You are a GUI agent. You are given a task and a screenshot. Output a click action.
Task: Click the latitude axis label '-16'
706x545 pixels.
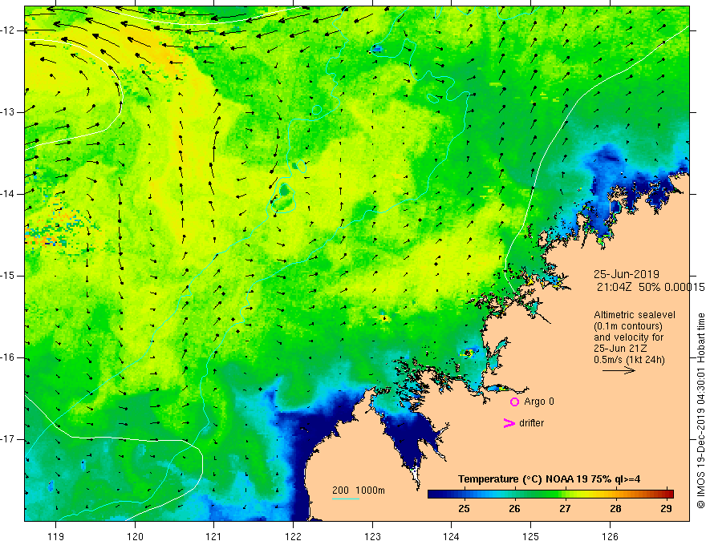point(8,357)
